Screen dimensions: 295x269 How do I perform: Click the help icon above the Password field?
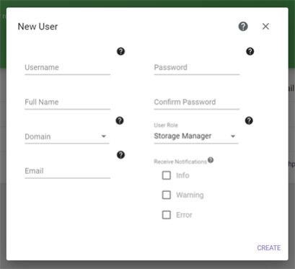250,51
